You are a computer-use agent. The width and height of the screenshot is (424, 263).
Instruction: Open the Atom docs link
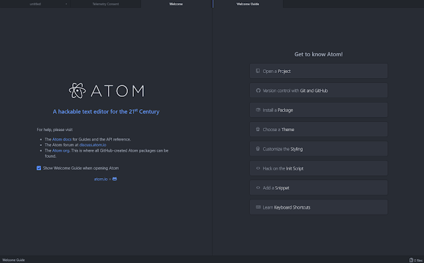62,140
